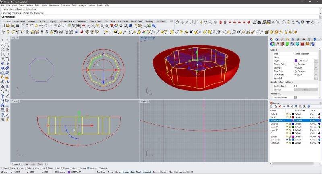
Task: Click the Show objects yellow bulb icon
Action: click(x=8, y=32)
